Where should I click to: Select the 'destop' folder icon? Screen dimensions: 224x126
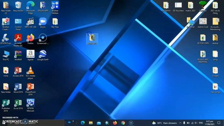[x=215, y=39]
